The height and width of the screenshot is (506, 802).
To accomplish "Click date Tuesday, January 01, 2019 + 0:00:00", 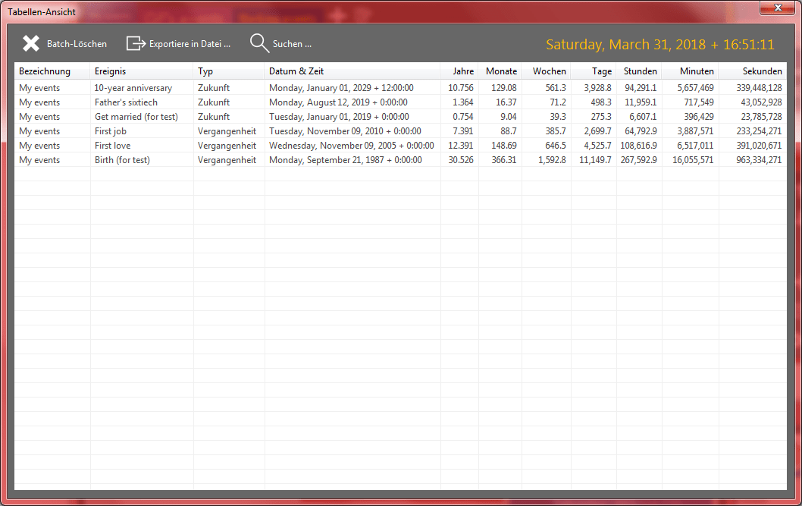I will (339, 117).
